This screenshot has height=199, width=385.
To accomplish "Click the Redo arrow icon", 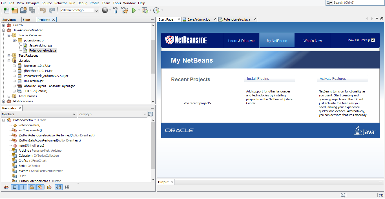I will tap(52, 10).
